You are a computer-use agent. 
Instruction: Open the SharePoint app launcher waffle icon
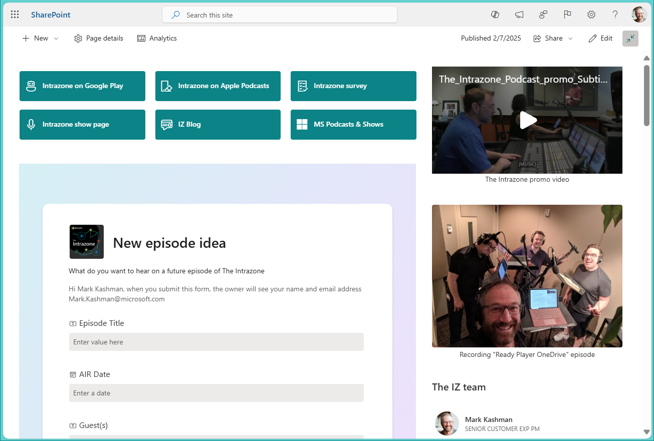click(x=15, y=14)
